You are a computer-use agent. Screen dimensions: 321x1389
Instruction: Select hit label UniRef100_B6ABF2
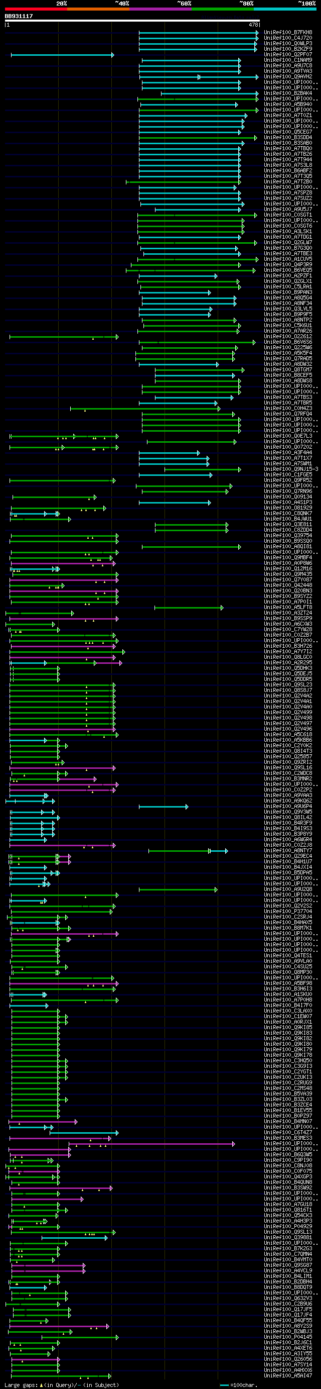(x=287, y=170)
